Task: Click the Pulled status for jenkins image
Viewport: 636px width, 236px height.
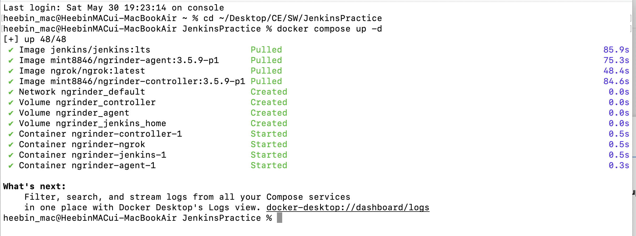Action: (x=266, y=50)
